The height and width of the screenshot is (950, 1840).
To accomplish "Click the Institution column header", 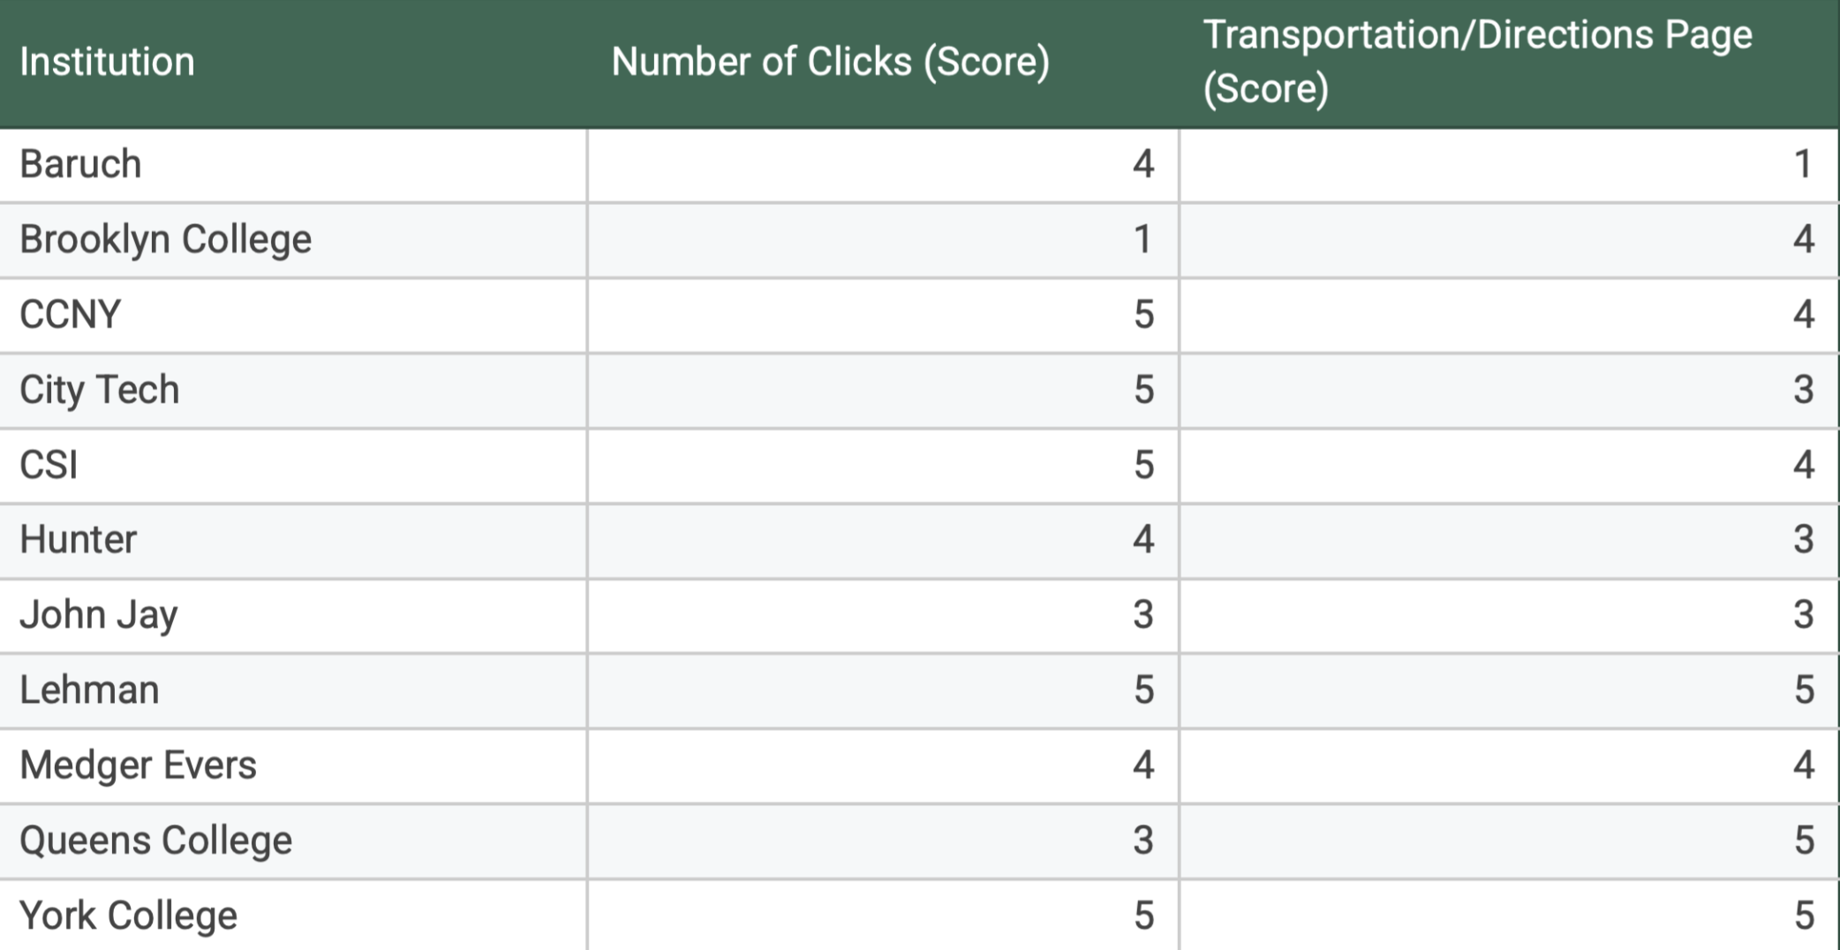I will [107, 62].
